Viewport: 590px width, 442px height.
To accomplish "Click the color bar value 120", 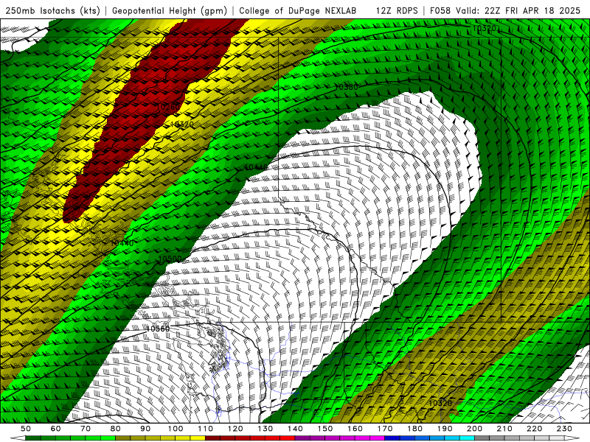I will tap(235, 429).
